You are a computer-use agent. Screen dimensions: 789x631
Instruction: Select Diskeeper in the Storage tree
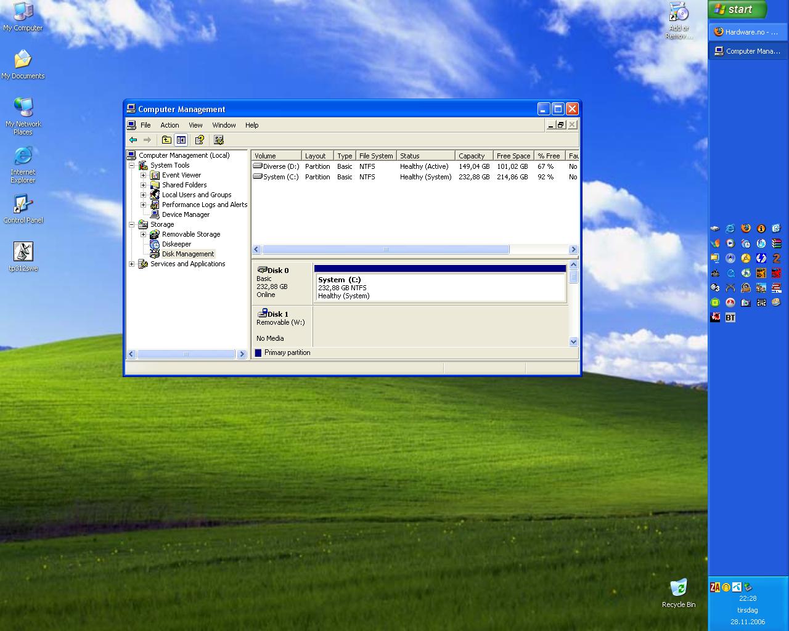[x=176, y=244]
